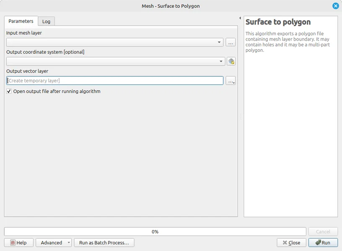Click the globe icon to select CRS
Screen dimensions: 342x251
coord(231,61)
